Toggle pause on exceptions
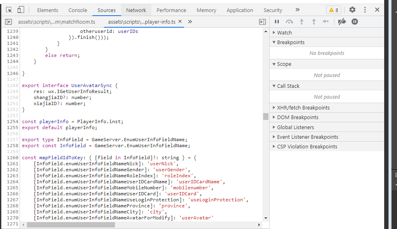This screenshot has height=229, width=397. pyautogui.click(x=355, y=22)
